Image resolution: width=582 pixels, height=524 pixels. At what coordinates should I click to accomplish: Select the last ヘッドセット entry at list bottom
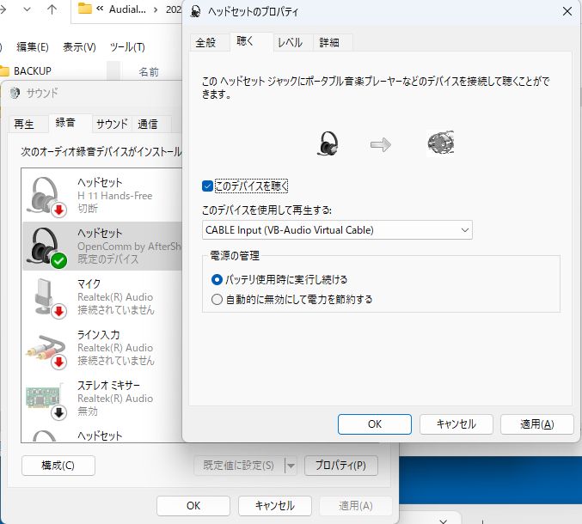(x=102, y=435)
